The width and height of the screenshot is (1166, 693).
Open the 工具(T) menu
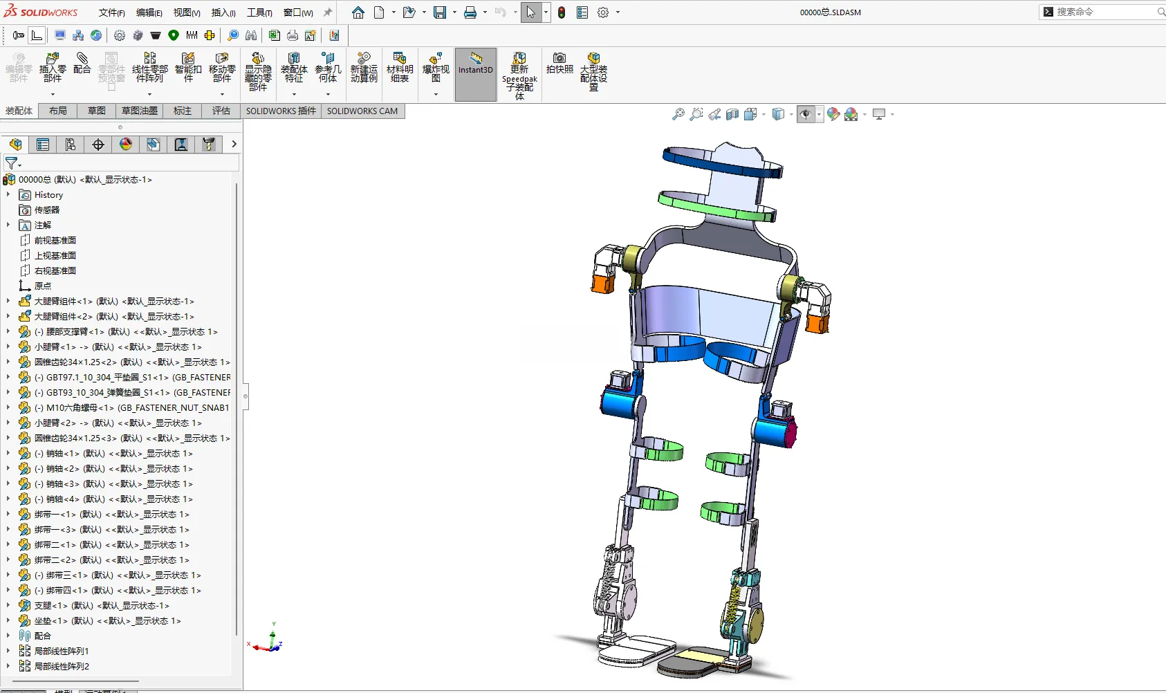click(x=259, y=12)
